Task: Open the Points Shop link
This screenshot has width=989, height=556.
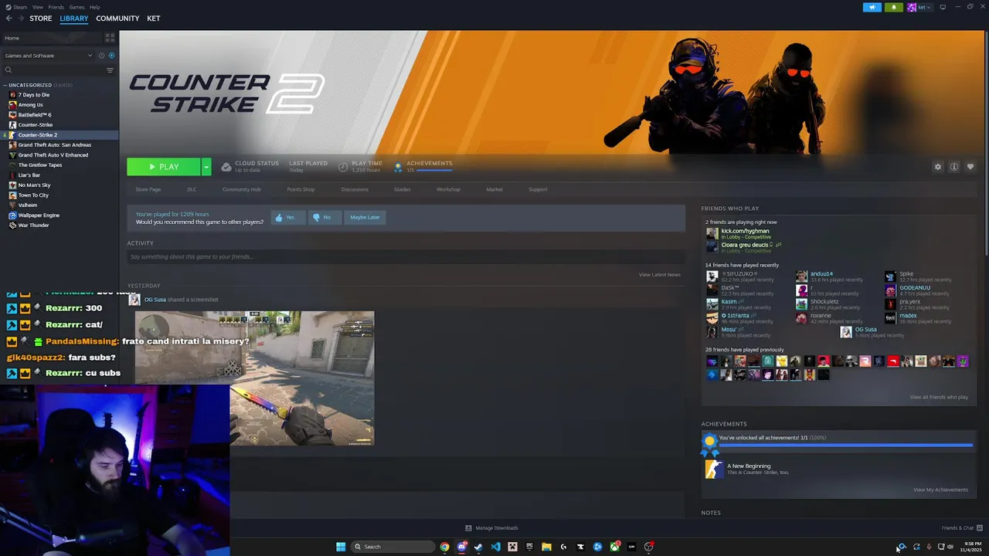Action: click(301, 189)
